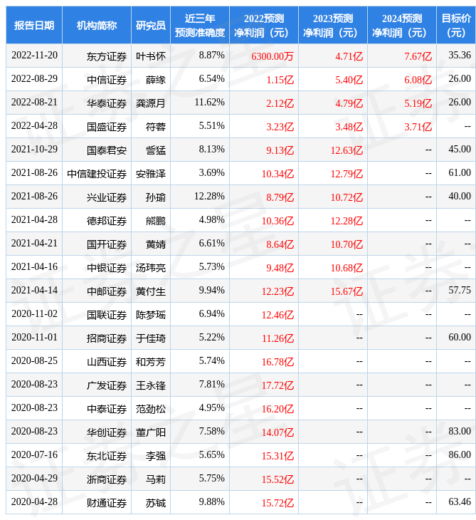
Task: Click the 2023预测净利润 column header
Action: (x=333, y=25)
